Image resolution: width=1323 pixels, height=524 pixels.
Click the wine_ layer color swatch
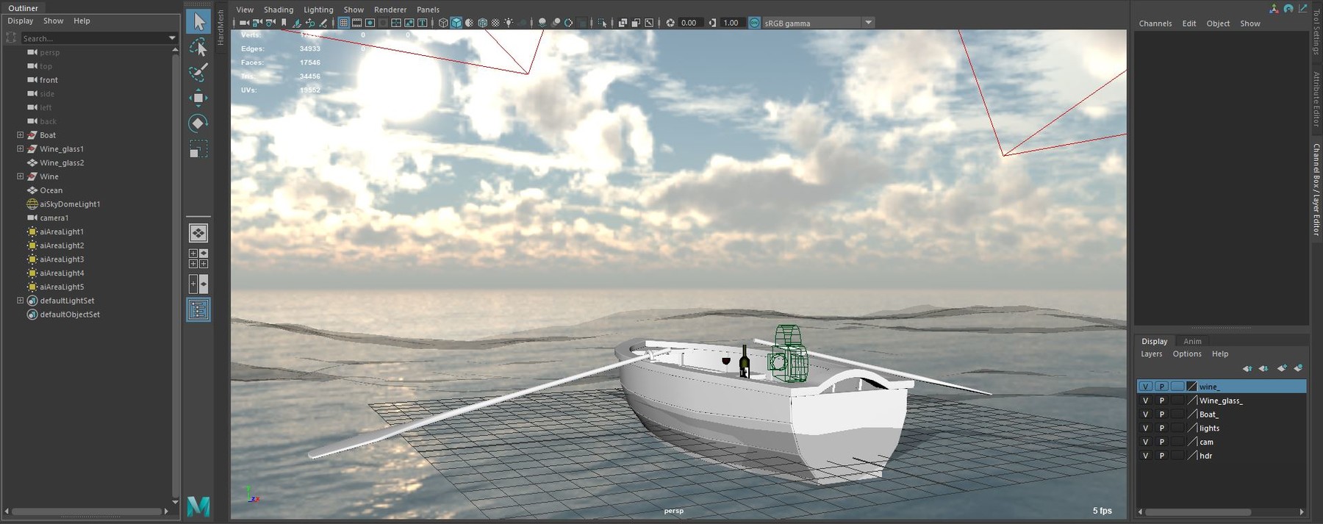1191,387
